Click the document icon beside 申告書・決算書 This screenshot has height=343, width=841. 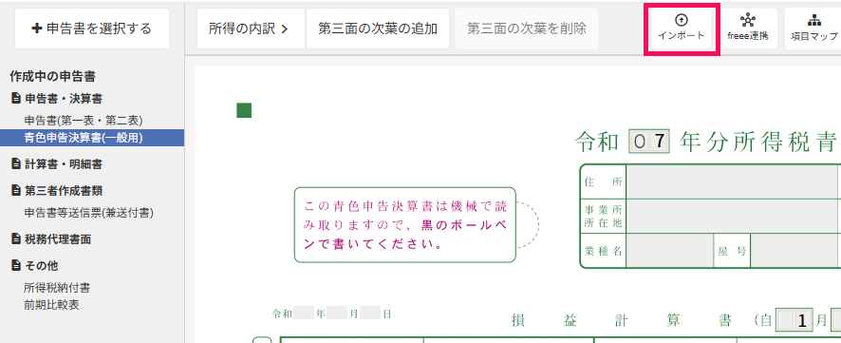(16, 99)
